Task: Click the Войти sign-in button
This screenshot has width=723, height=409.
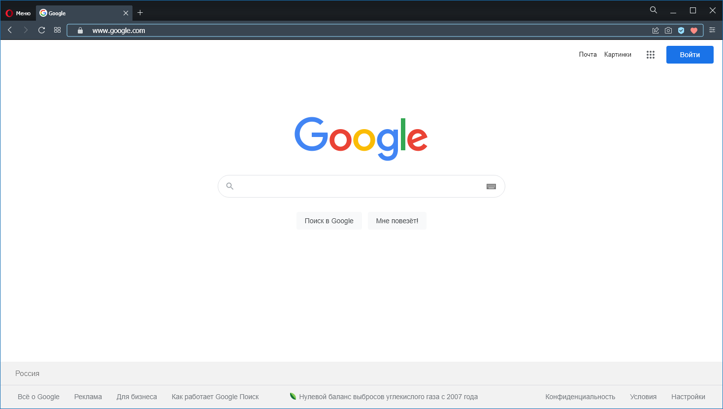Action: 690,55
